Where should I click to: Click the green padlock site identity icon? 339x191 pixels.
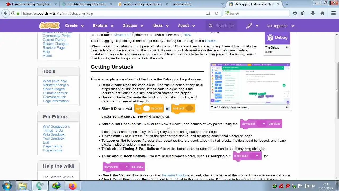18,13
